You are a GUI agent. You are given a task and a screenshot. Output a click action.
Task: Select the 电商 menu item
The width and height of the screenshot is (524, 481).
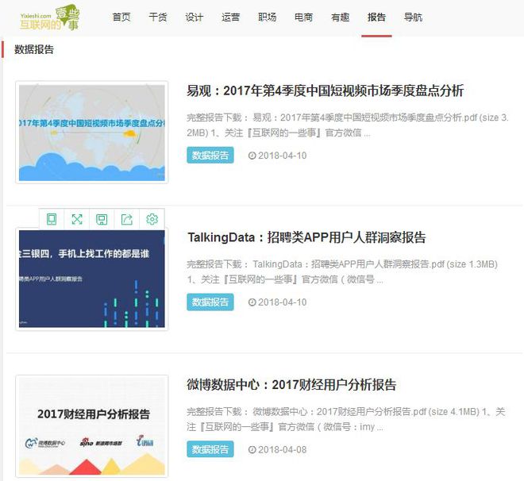(x=303, y=17)
